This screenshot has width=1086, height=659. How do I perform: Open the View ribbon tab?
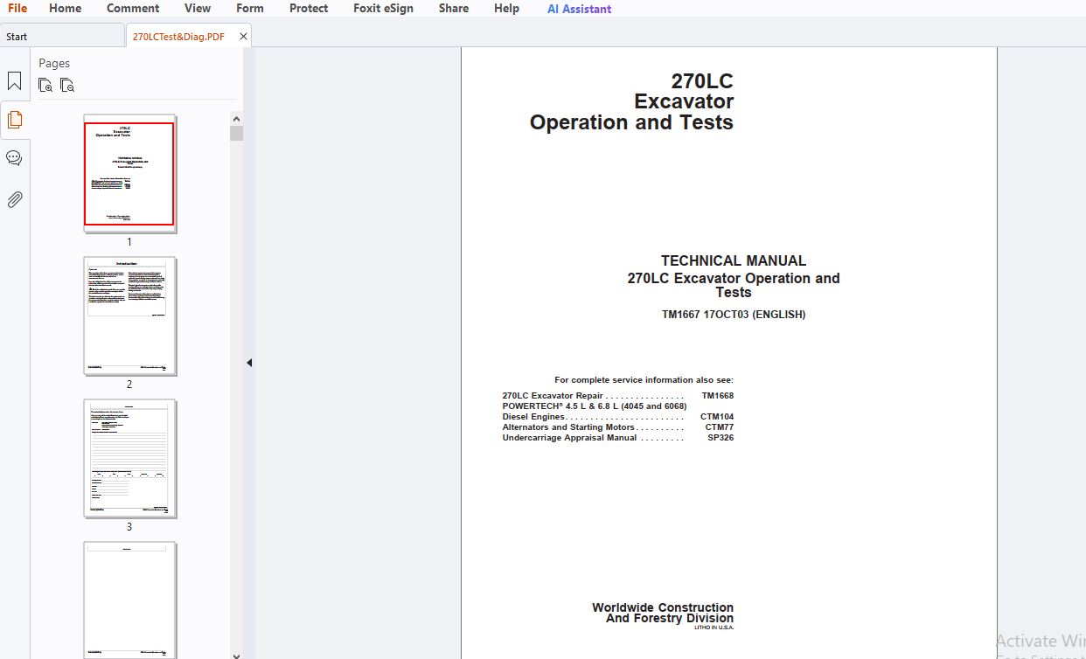click(x=198, y=8)
